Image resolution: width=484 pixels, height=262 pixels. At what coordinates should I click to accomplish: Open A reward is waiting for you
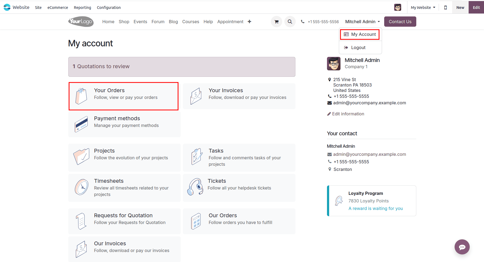pyautogui.click(x=376, y=208)
